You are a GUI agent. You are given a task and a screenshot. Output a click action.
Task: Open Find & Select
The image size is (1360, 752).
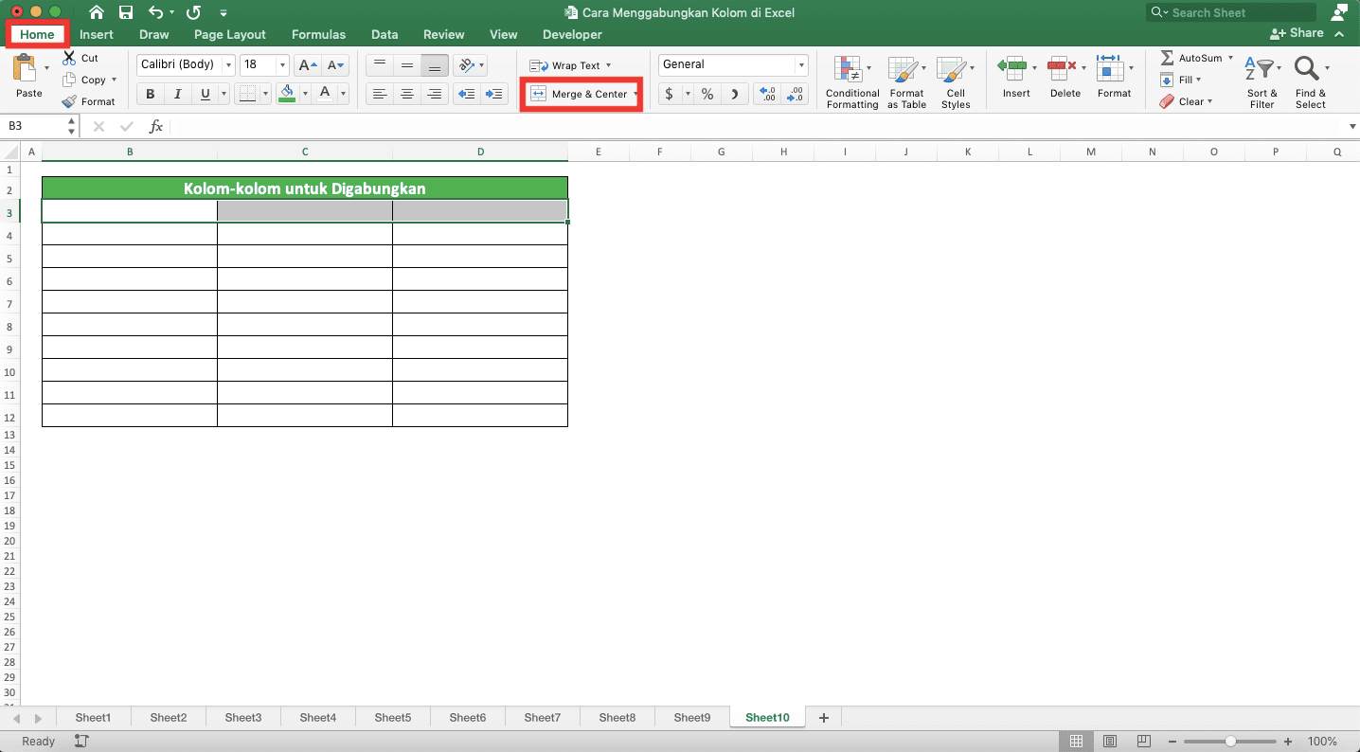pos(1311,82)
